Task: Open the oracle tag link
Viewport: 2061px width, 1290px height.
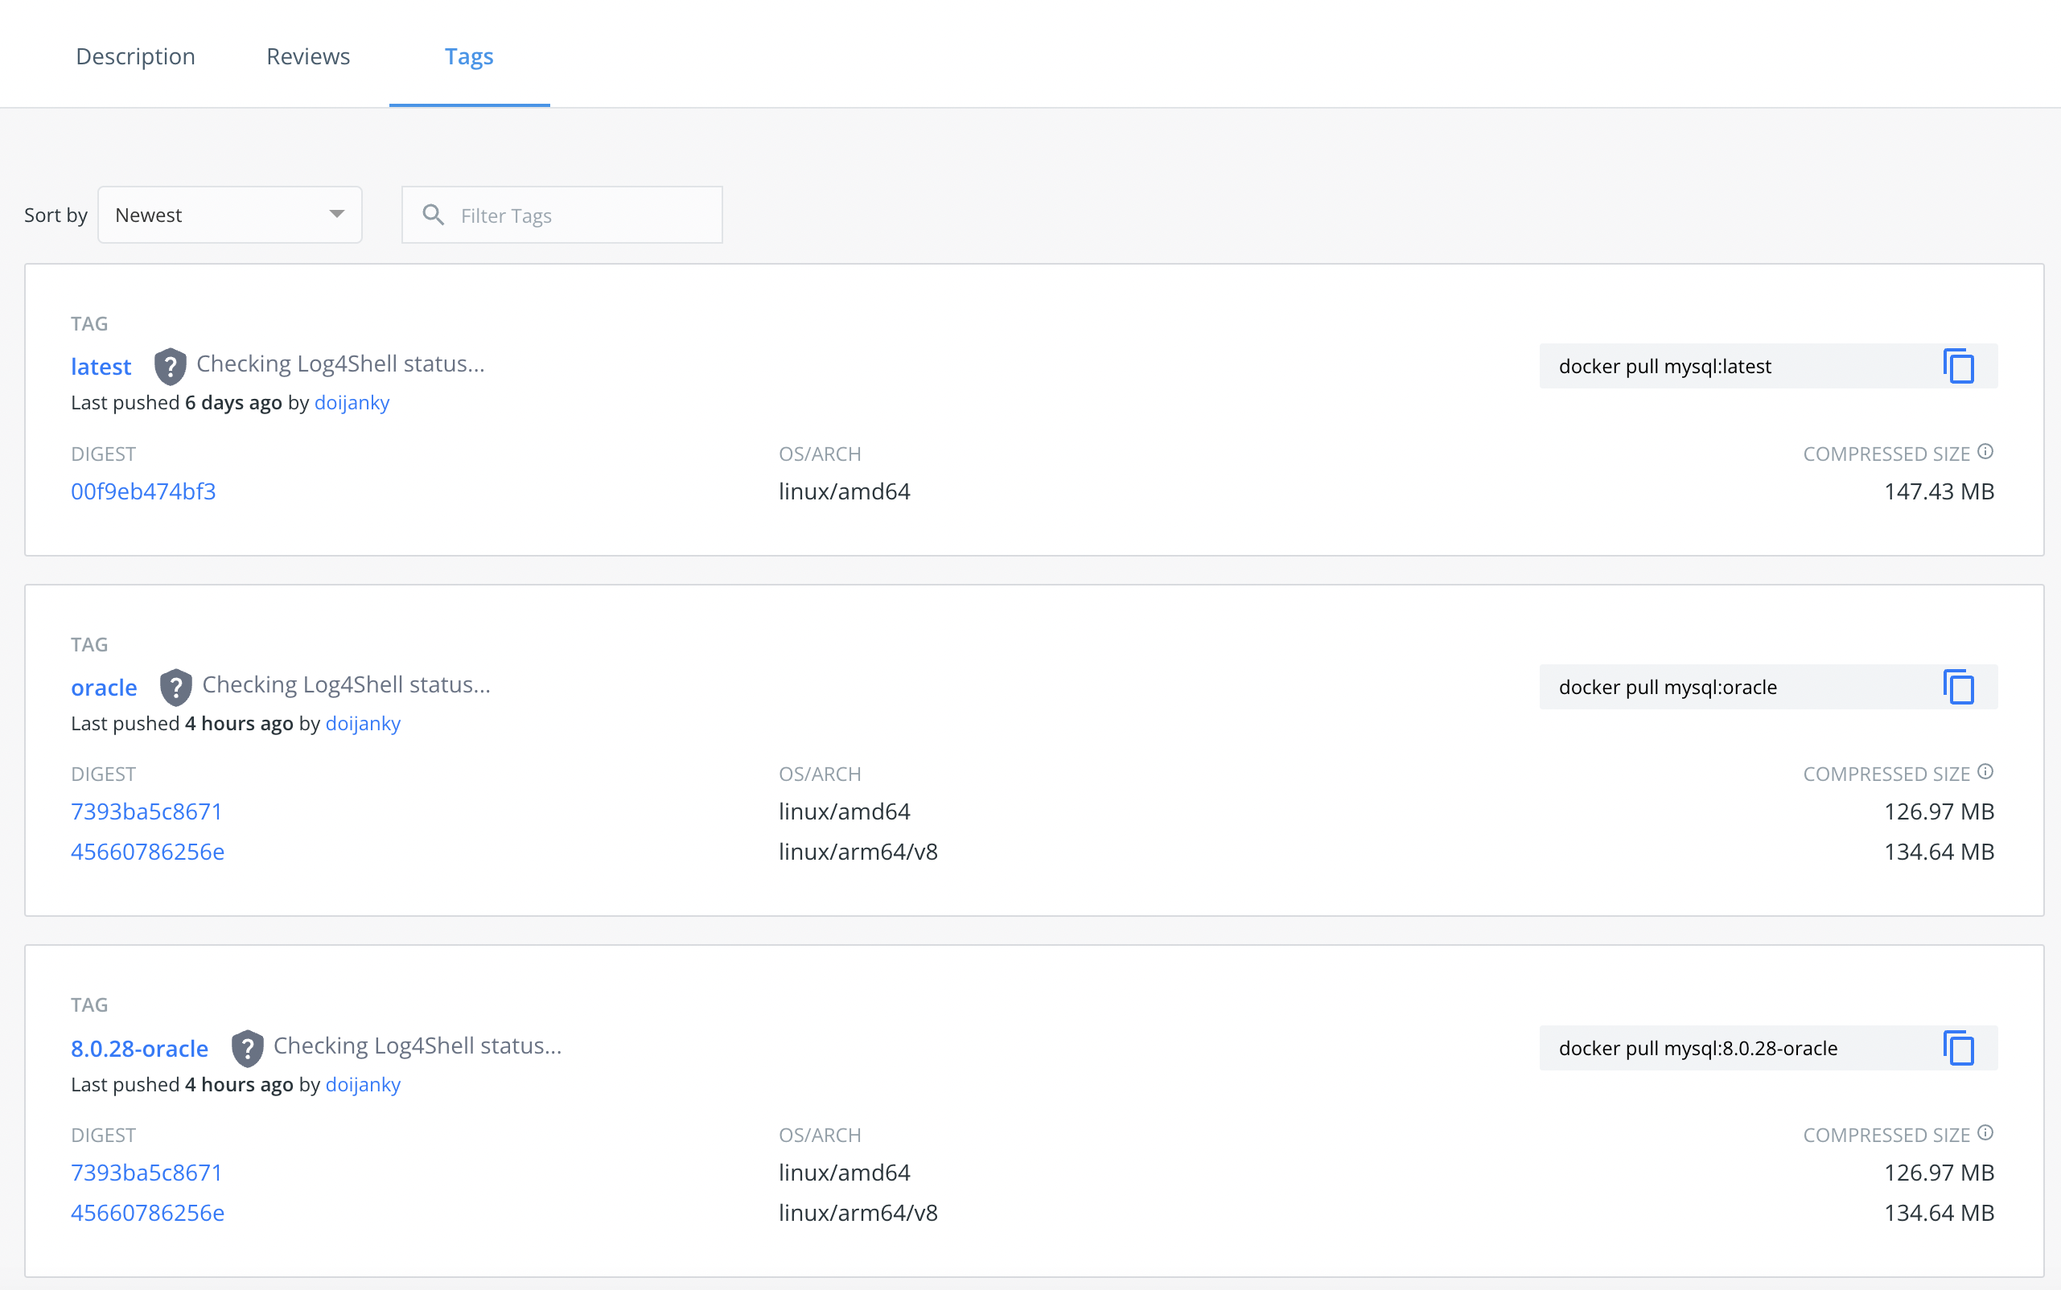Action: click(104, 688)
